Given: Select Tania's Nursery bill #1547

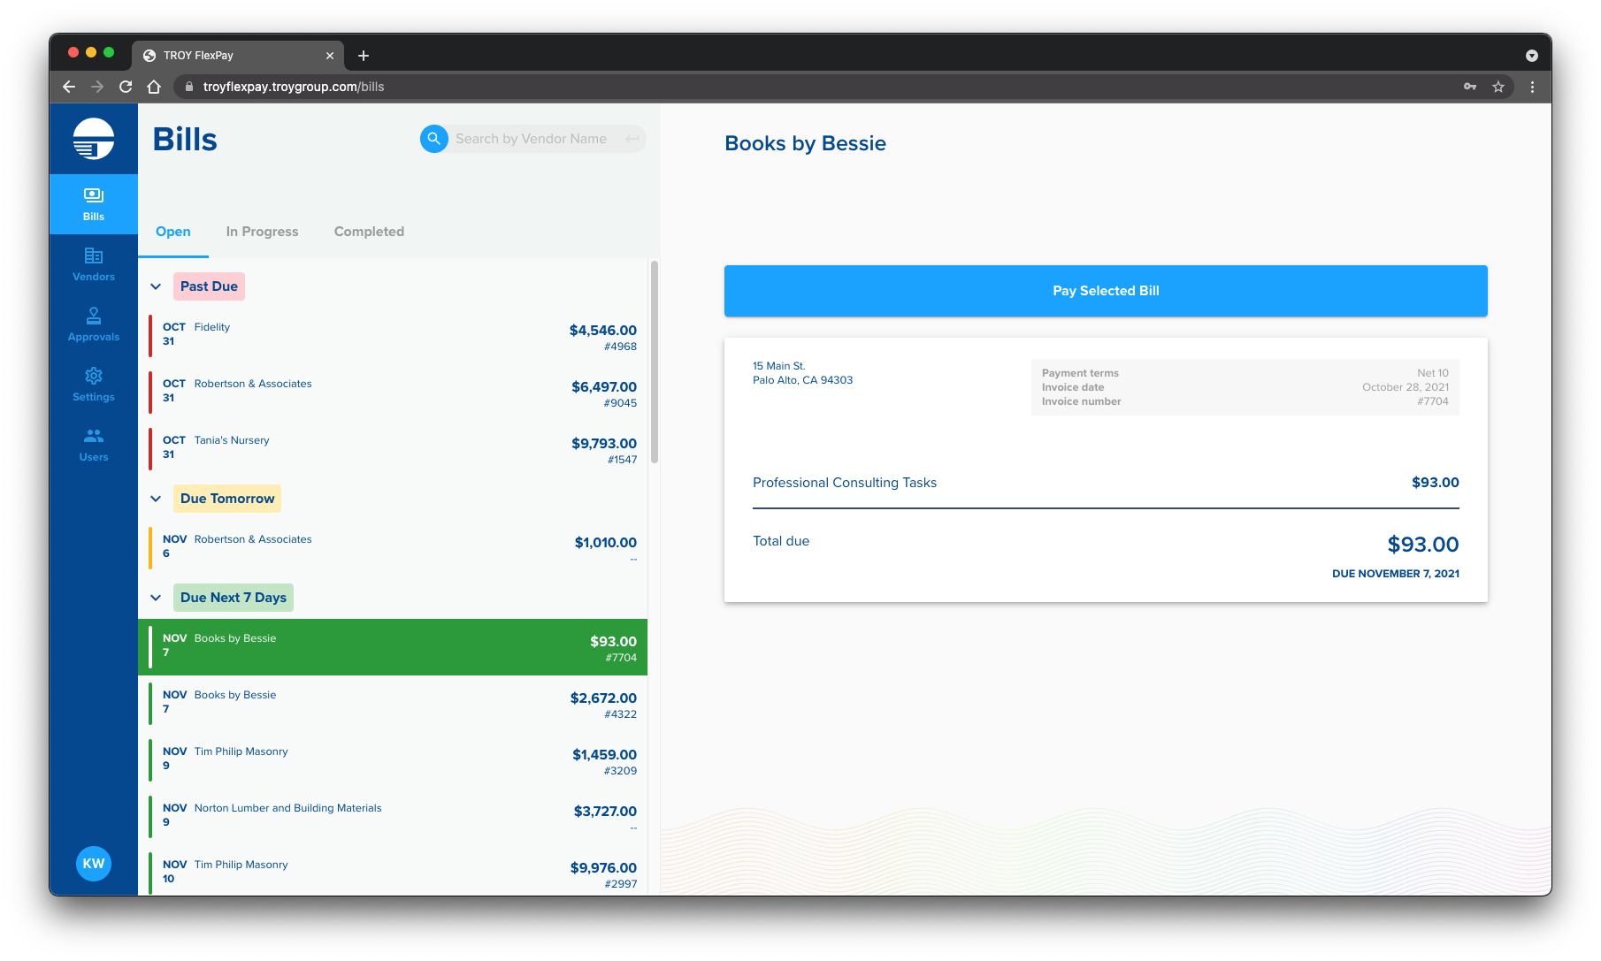Looking at the screenshot, I should pyautogui.click(x=393, y=449).
